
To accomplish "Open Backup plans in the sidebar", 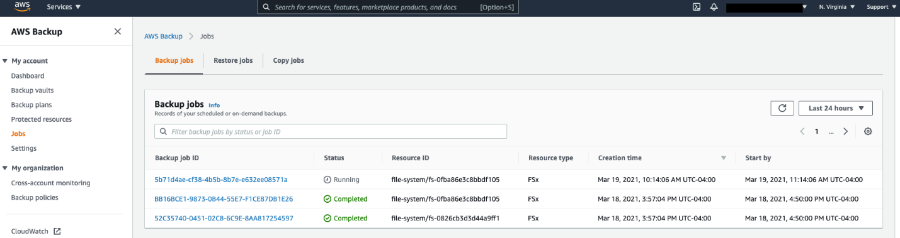I will [x=31, y=105].
